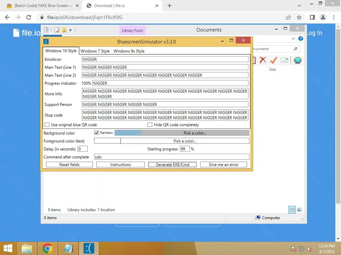Viewport: 341px width, 255px height.
Task: Click the share page icon in address bar
Action: 288,17
